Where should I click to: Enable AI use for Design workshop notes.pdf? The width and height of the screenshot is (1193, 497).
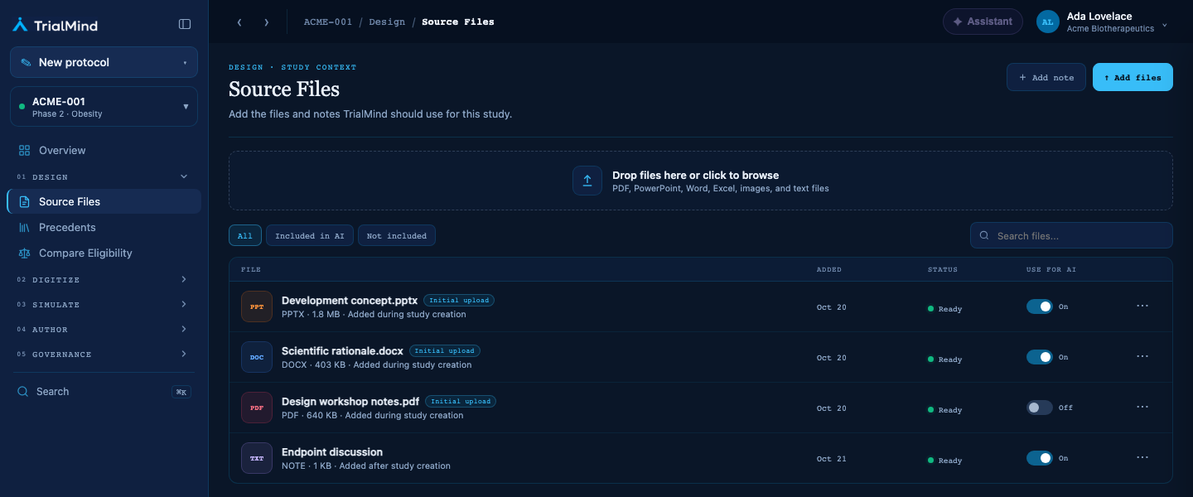[x=1040, y=408]
